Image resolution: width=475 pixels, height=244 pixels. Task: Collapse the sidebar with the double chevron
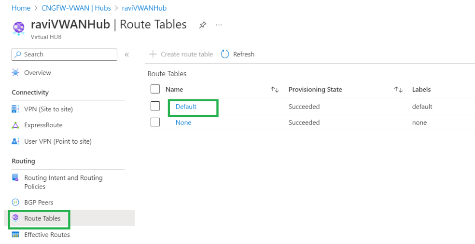127,54
